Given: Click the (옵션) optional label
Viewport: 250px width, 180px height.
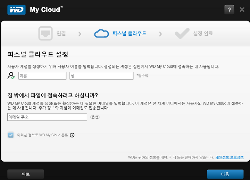Looking at the screenshot, I should (x=95, y=117).
